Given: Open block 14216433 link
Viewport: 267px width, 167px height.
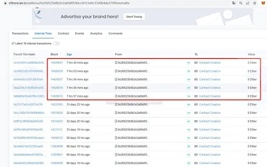Looking at the screenshot, I should 57,121.
